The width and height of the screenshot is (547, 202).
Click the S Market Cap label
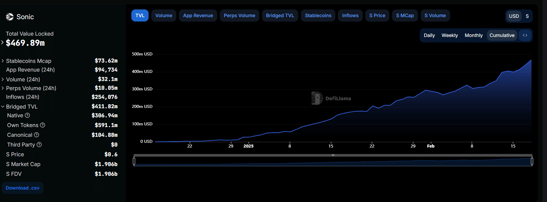(23, 164)
